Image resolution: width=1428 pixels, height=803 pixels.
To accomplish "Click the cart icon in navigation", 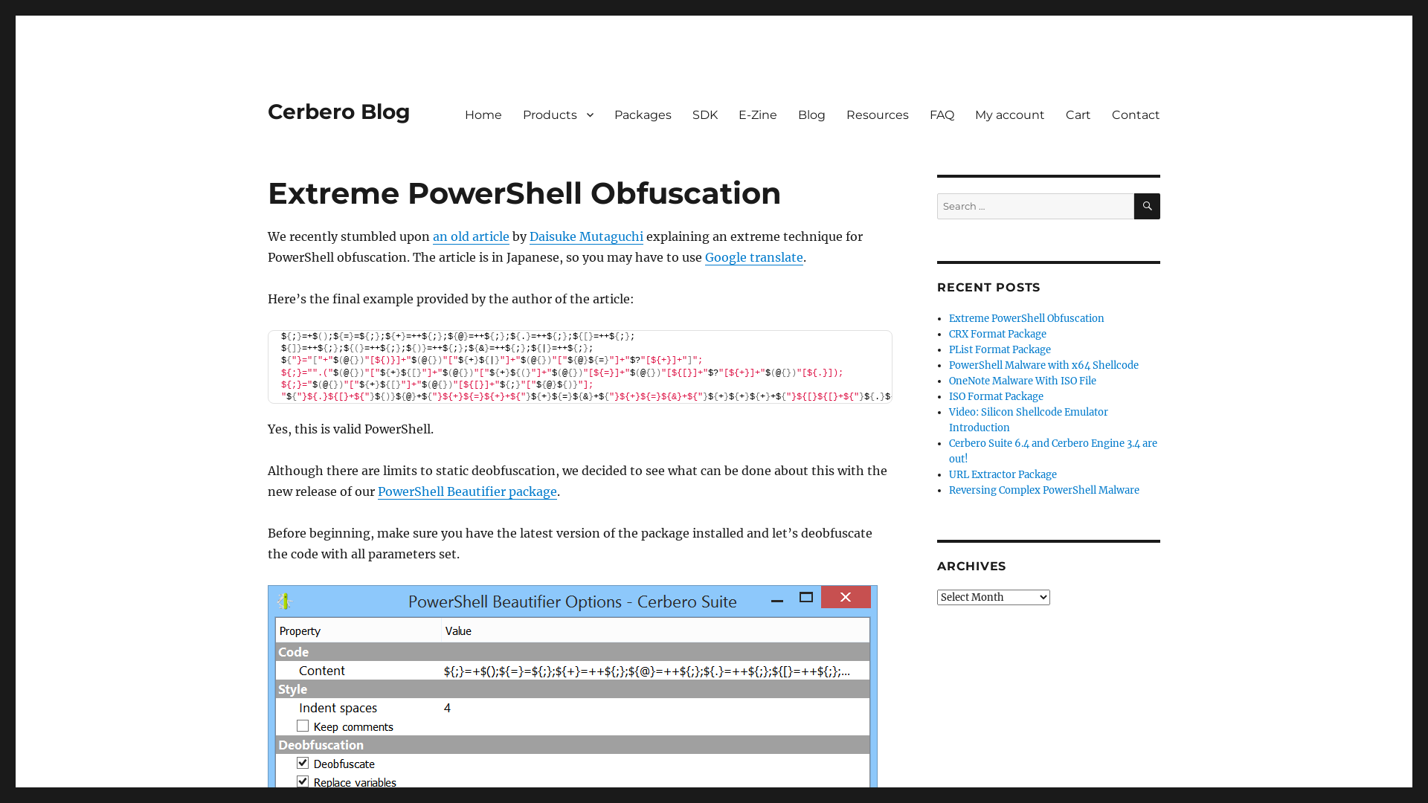I will click(x=1078, y=115).
